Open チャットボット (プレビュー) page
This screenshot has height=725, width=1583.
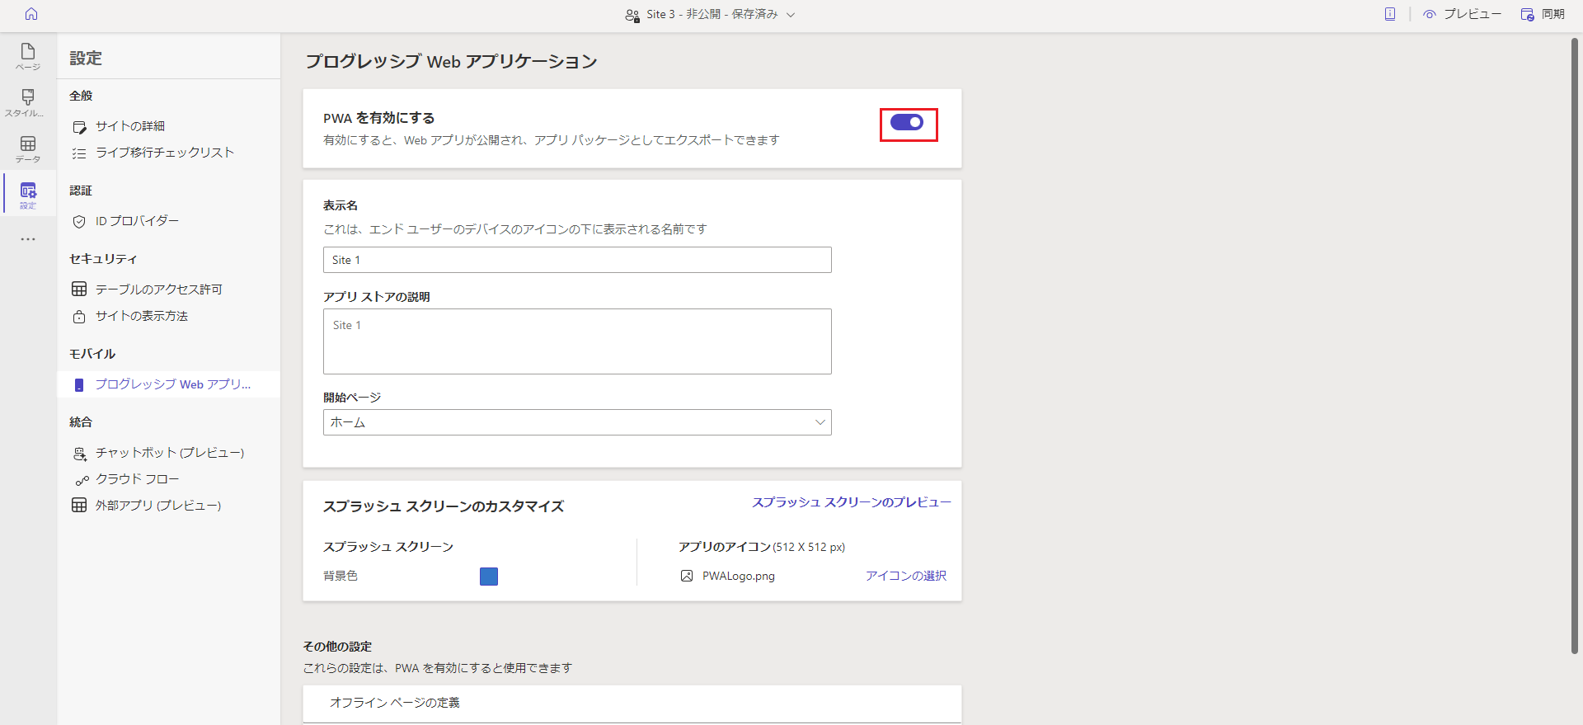pyautogui.click(x=168, y=453)
